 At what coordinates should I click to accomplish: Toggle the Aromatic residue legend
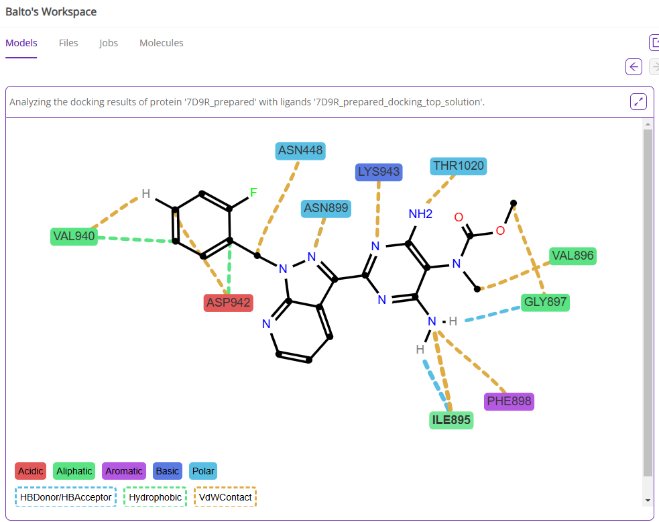pyautogui.click(x=124, y=471)
